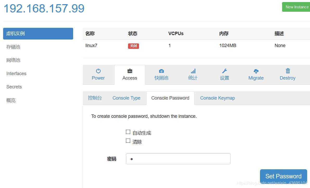Click the Set Password button
The width and height of the screenshot is (310, 188).
tap(283, 176)
